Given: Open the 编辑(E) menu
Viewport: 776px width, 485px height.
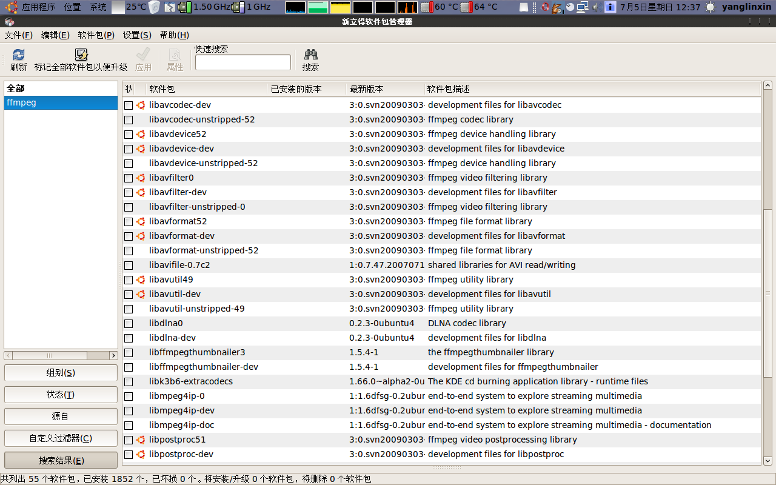Looking at the screenshot, I should coord(55,35).
